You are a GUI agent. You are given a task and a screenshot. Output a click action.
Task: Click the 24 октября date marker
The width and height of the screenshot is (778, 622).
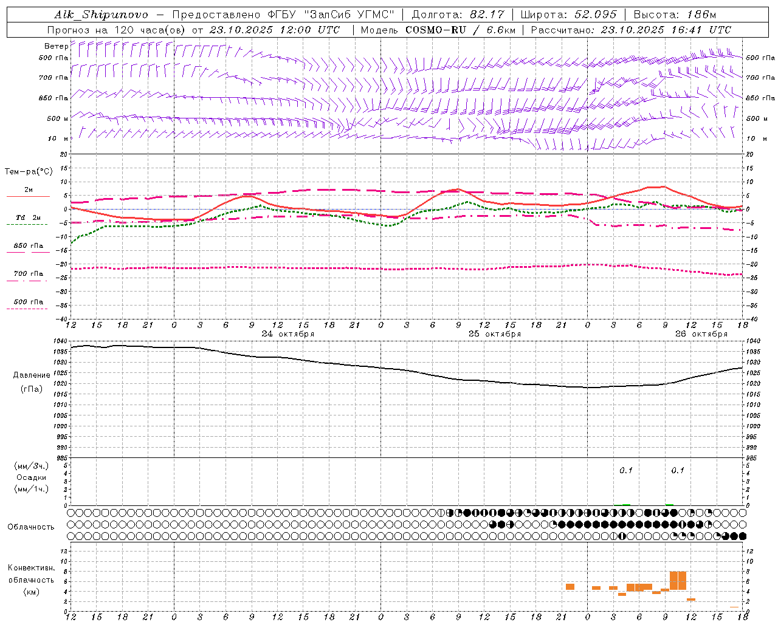[x=287, y=334]
